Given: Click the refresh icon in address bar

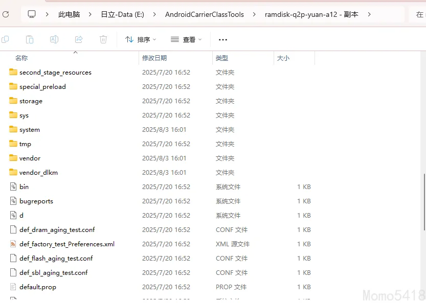Looking at the screenshot, I should [x=5, y=14].
